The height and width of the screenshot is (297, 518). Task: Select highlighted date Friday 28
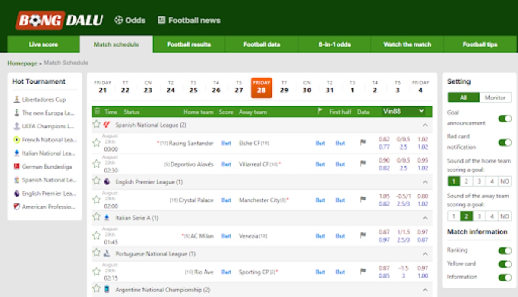point(261,88)
